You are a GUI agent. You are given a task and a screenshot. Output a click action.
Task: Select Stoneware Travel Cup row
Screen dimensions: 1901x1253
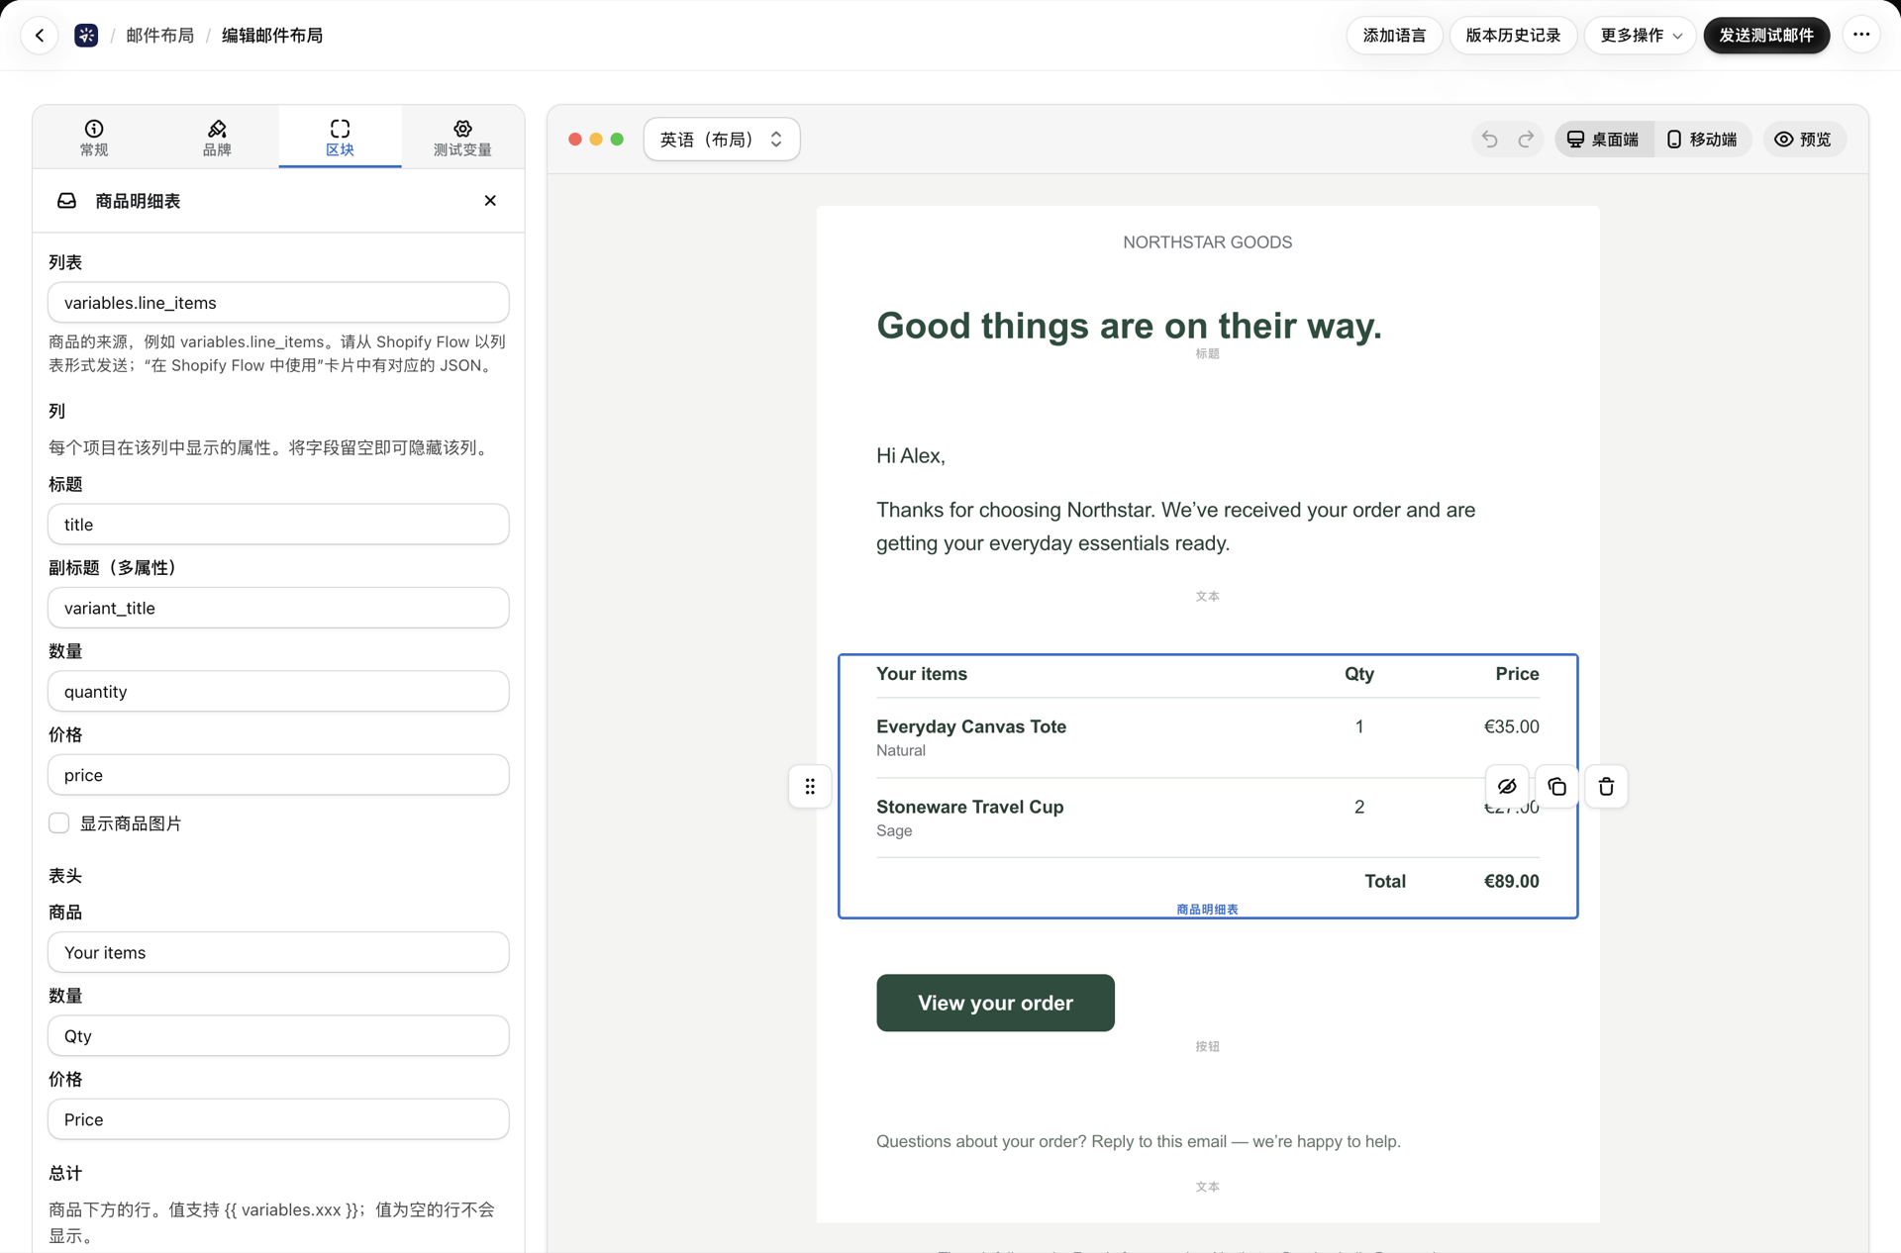[1207, 818]
